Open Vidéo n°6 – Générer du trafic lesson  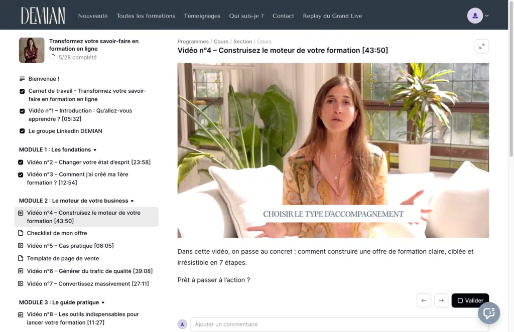point(90,271)
